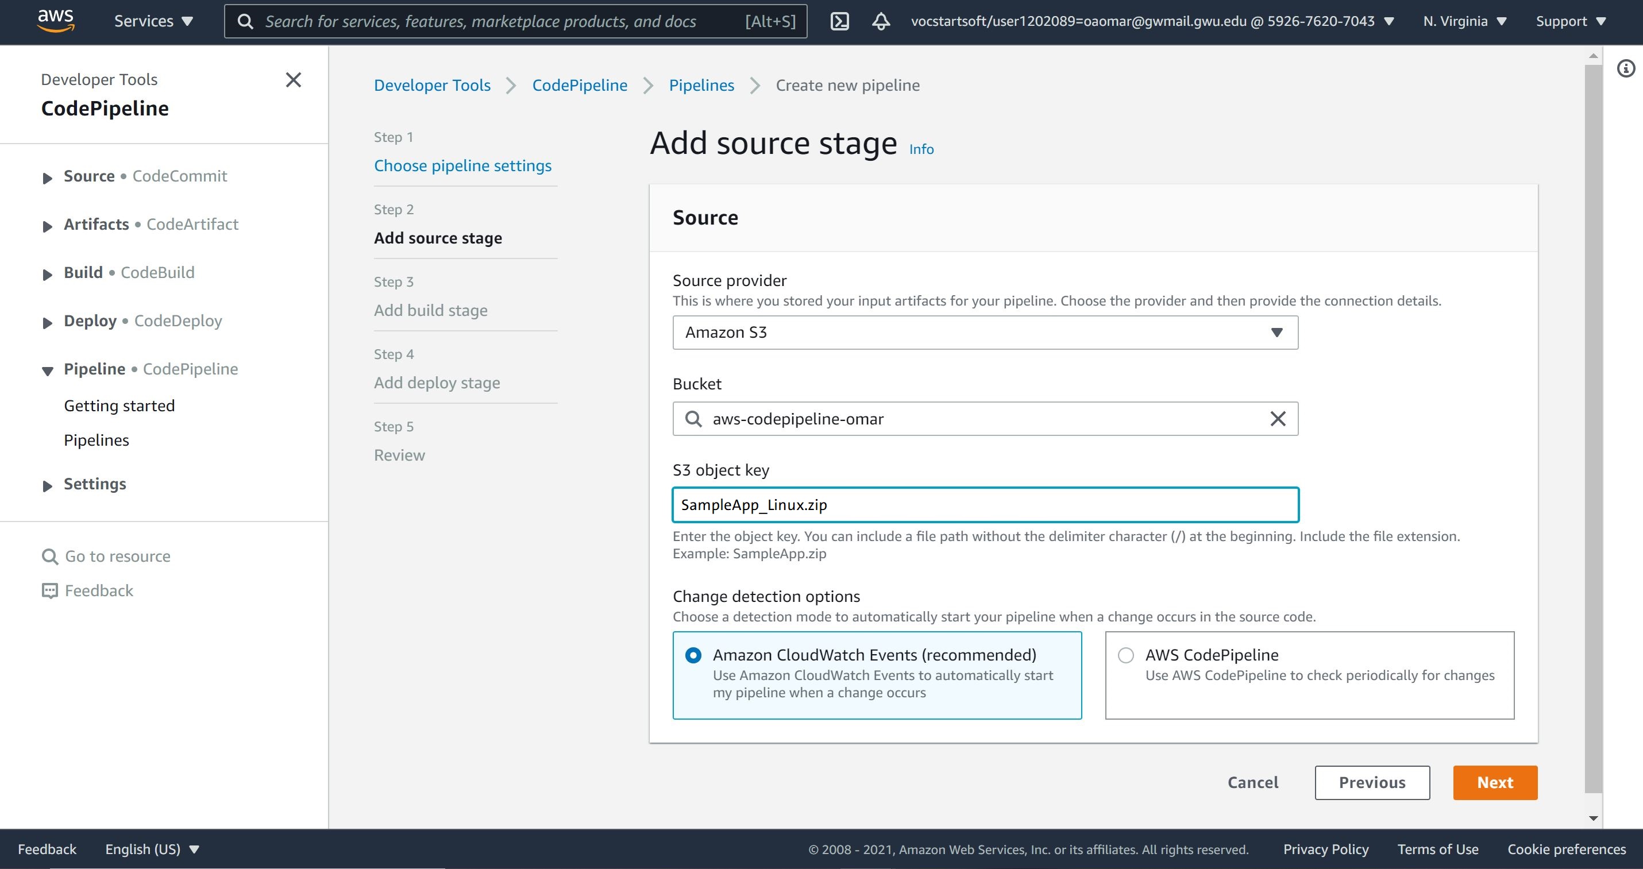Click the magnifier icon in top search bar
This screenshot has width=1643, height=869.
pyautogui.click(x=245, y=22)
